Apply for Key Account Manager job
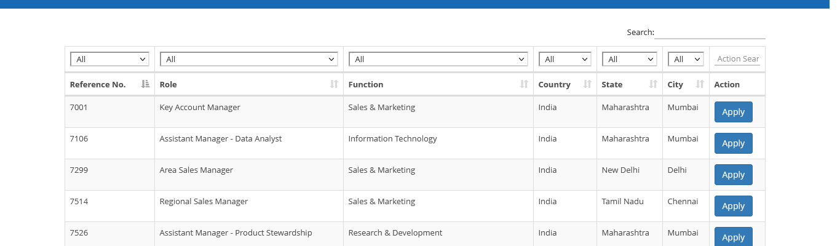This screenshot has height=246, width=840. [x=733, y=112]
